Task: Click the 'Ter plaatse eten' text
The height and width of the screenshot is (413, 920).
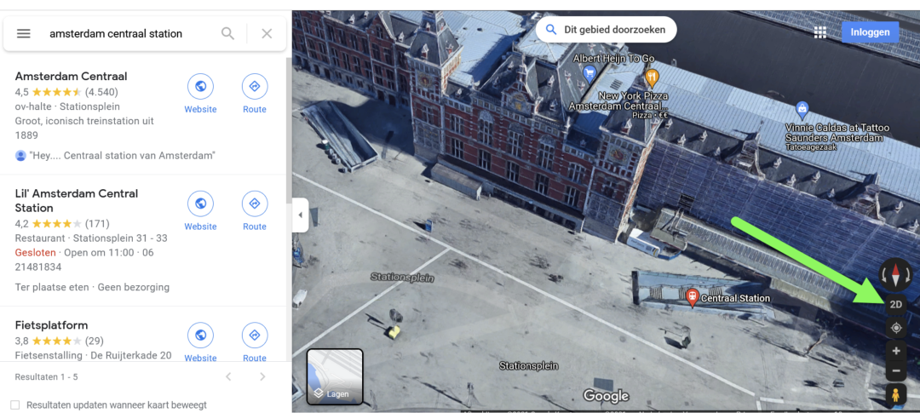Action: tap(52, 287)
